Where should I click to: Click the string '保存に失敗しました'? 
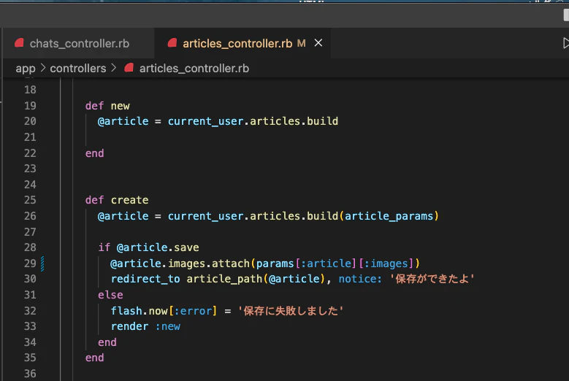point(290,311)
